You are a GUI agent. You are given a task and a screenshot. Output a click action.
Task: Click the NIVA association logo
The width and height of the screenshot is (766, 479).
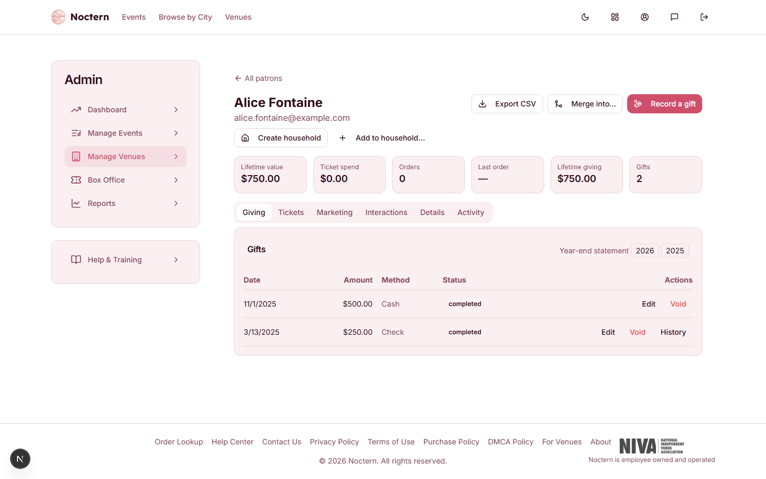point(652,446)
